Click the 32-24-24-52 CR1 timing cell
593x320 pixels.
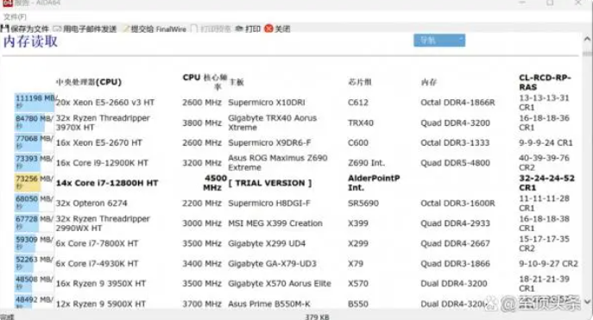click(546, 183)
